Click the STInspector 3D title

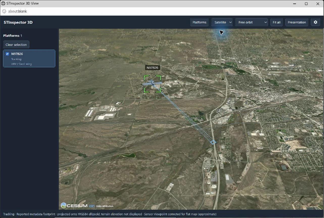(18, 22)
